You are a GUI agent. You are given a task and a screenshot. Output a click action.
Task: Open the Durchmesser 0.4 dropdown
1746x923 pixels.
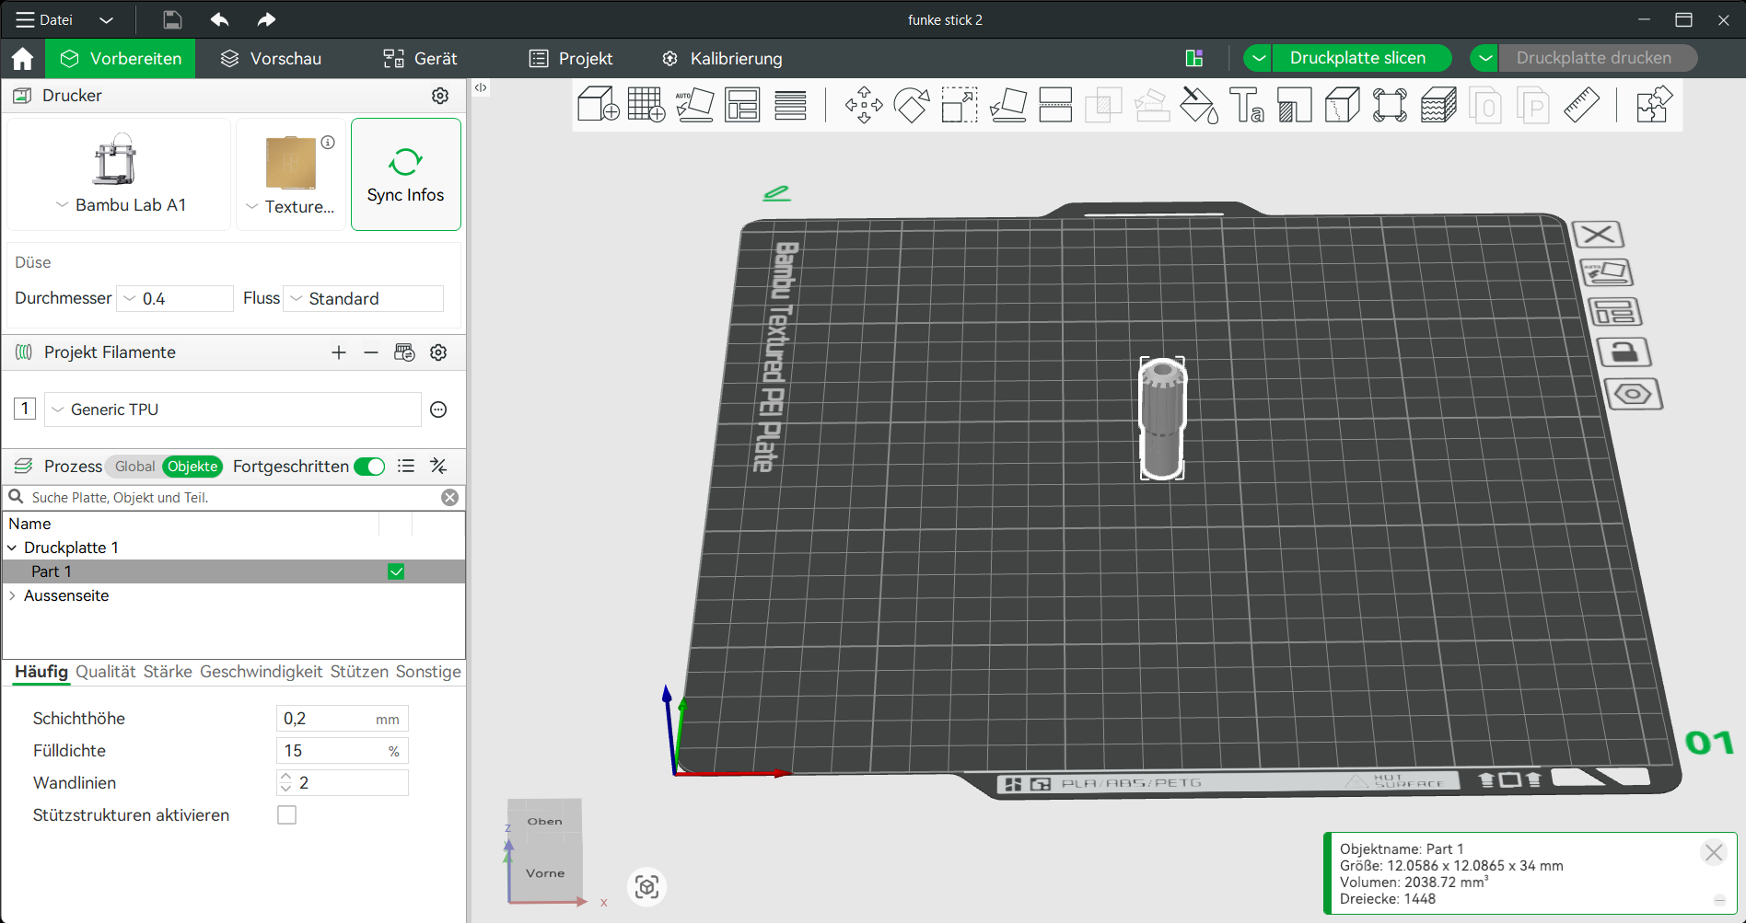[x=175, y=299]
